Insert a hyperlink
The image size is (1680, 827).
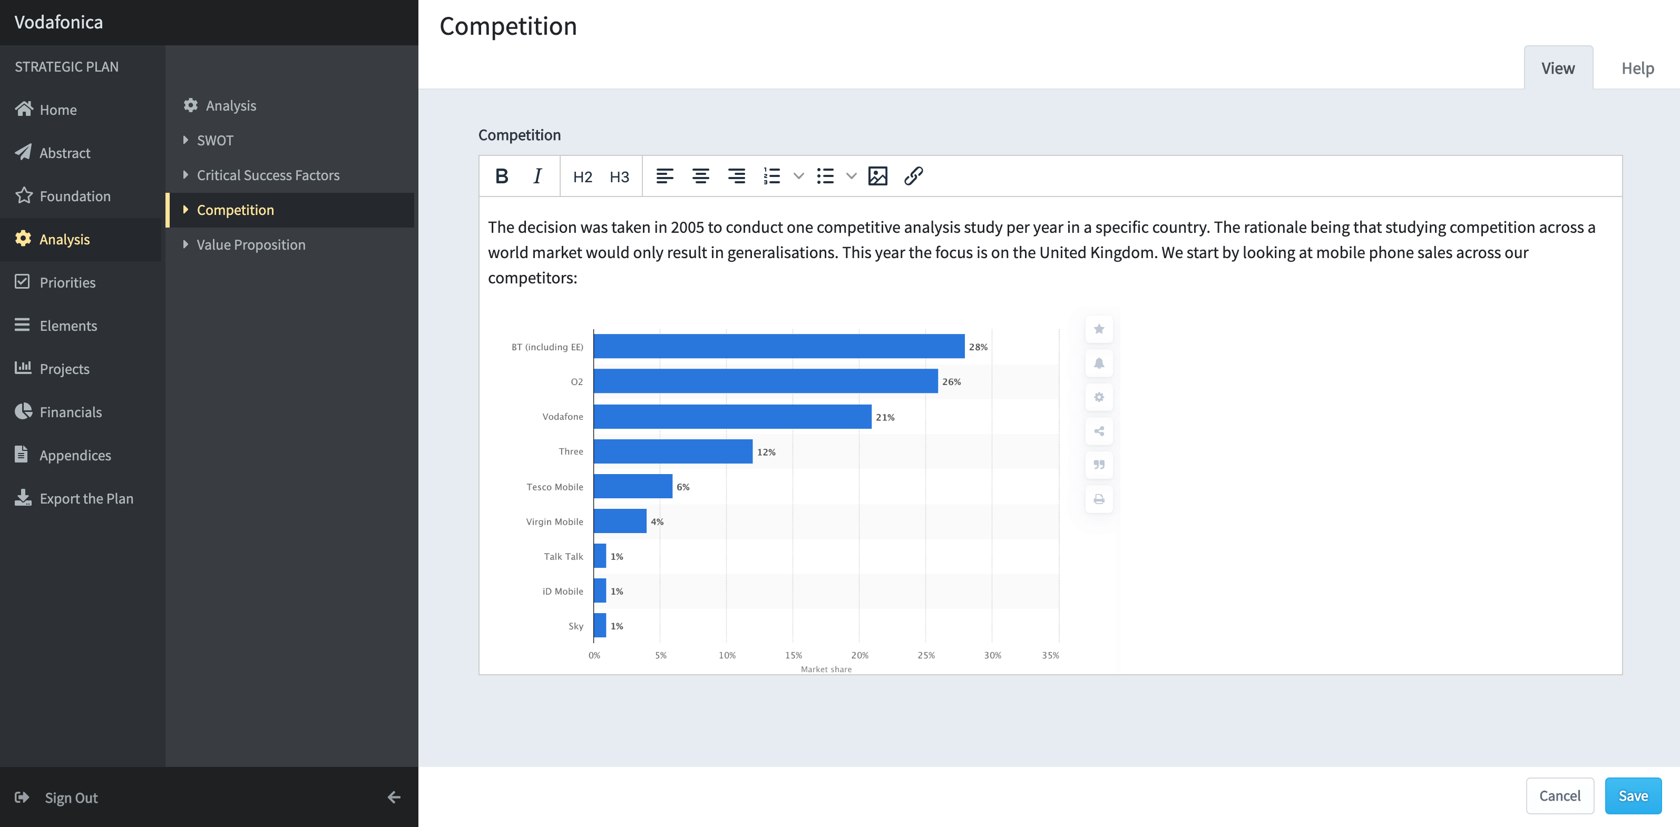(x=914, y=176)
